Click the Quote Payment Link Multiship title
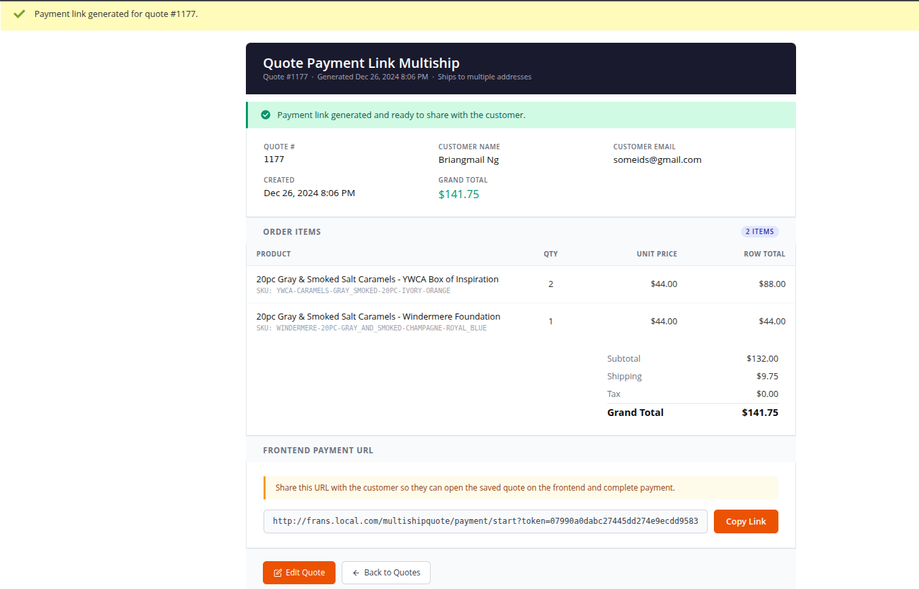This screenshot has width=919, height=589. 361,63
